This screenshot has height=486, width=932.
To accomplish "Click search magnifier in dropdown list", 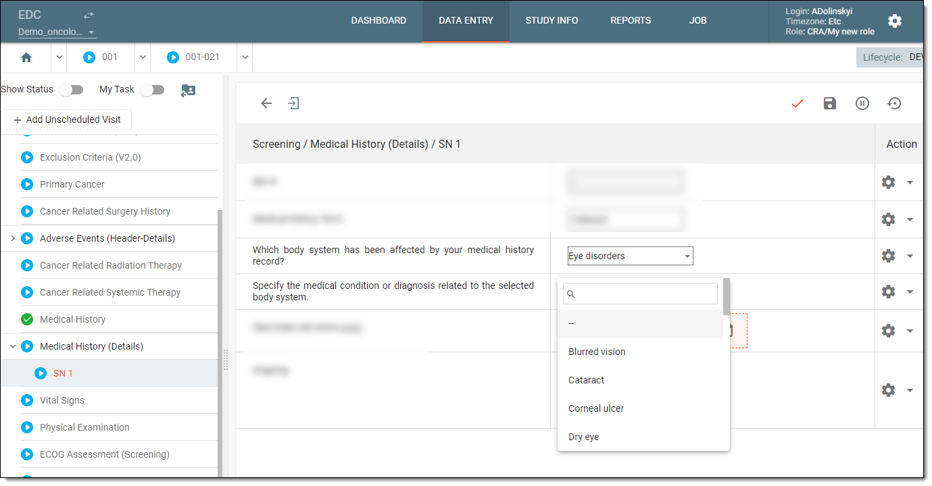I will pos(570,294).
